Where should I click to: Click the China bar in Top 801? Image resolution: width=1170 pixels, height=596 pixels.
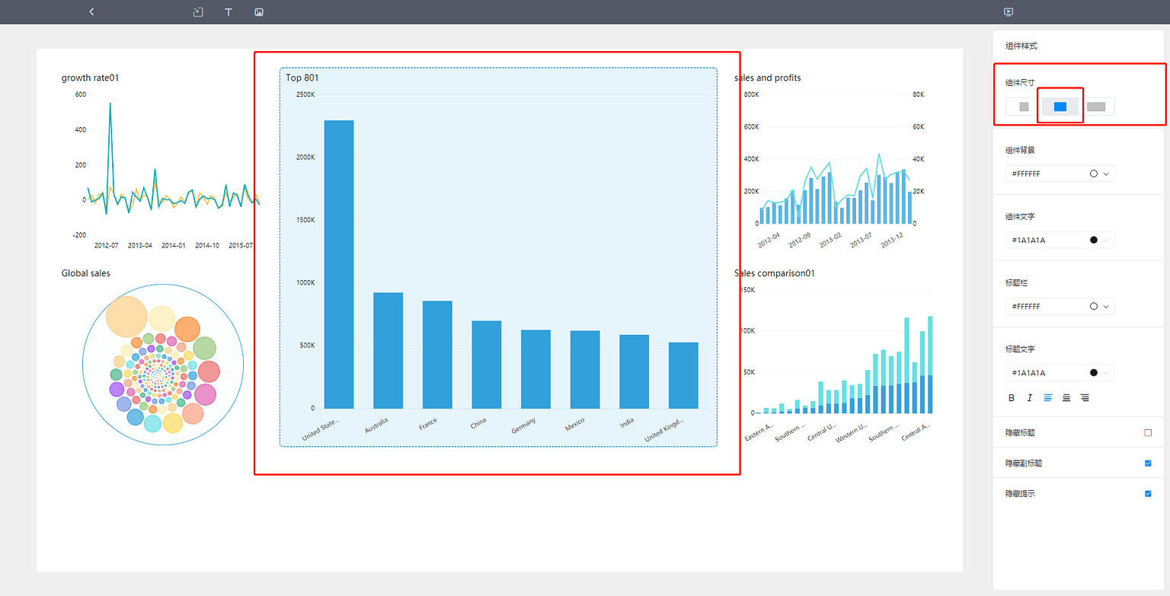pos(487,365)
